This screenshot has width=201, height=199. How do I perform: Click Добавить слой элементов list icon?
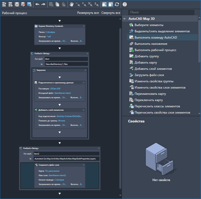click(131, 69)
